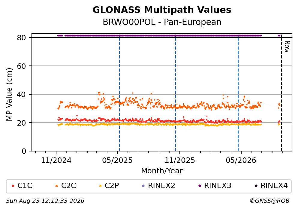Click the Sun Aug 23 timestamp text
Viewport: 298px width, 210px height.
click(x=45, y=201)
